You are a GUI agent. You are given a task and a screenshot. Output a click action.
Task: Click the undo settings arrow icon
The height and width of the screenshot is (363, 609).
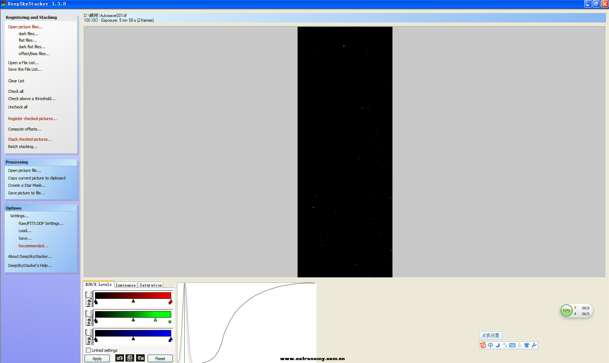pos(120,358)
